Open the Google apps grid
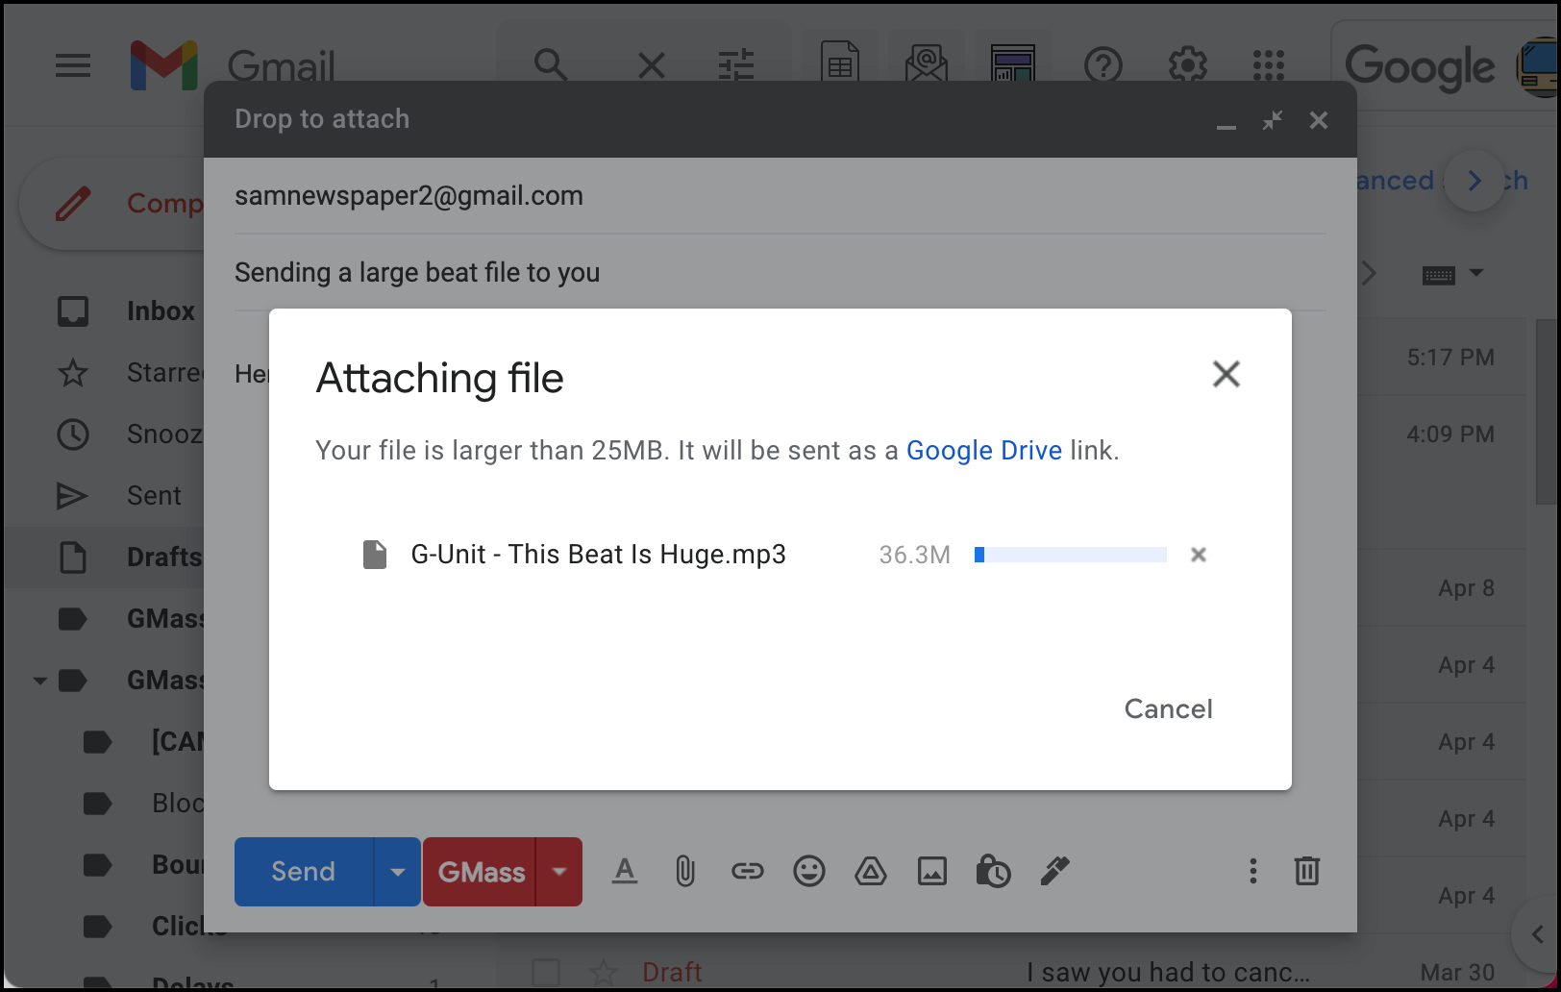Screen dimensions: 1561x992 [1269, 65]
